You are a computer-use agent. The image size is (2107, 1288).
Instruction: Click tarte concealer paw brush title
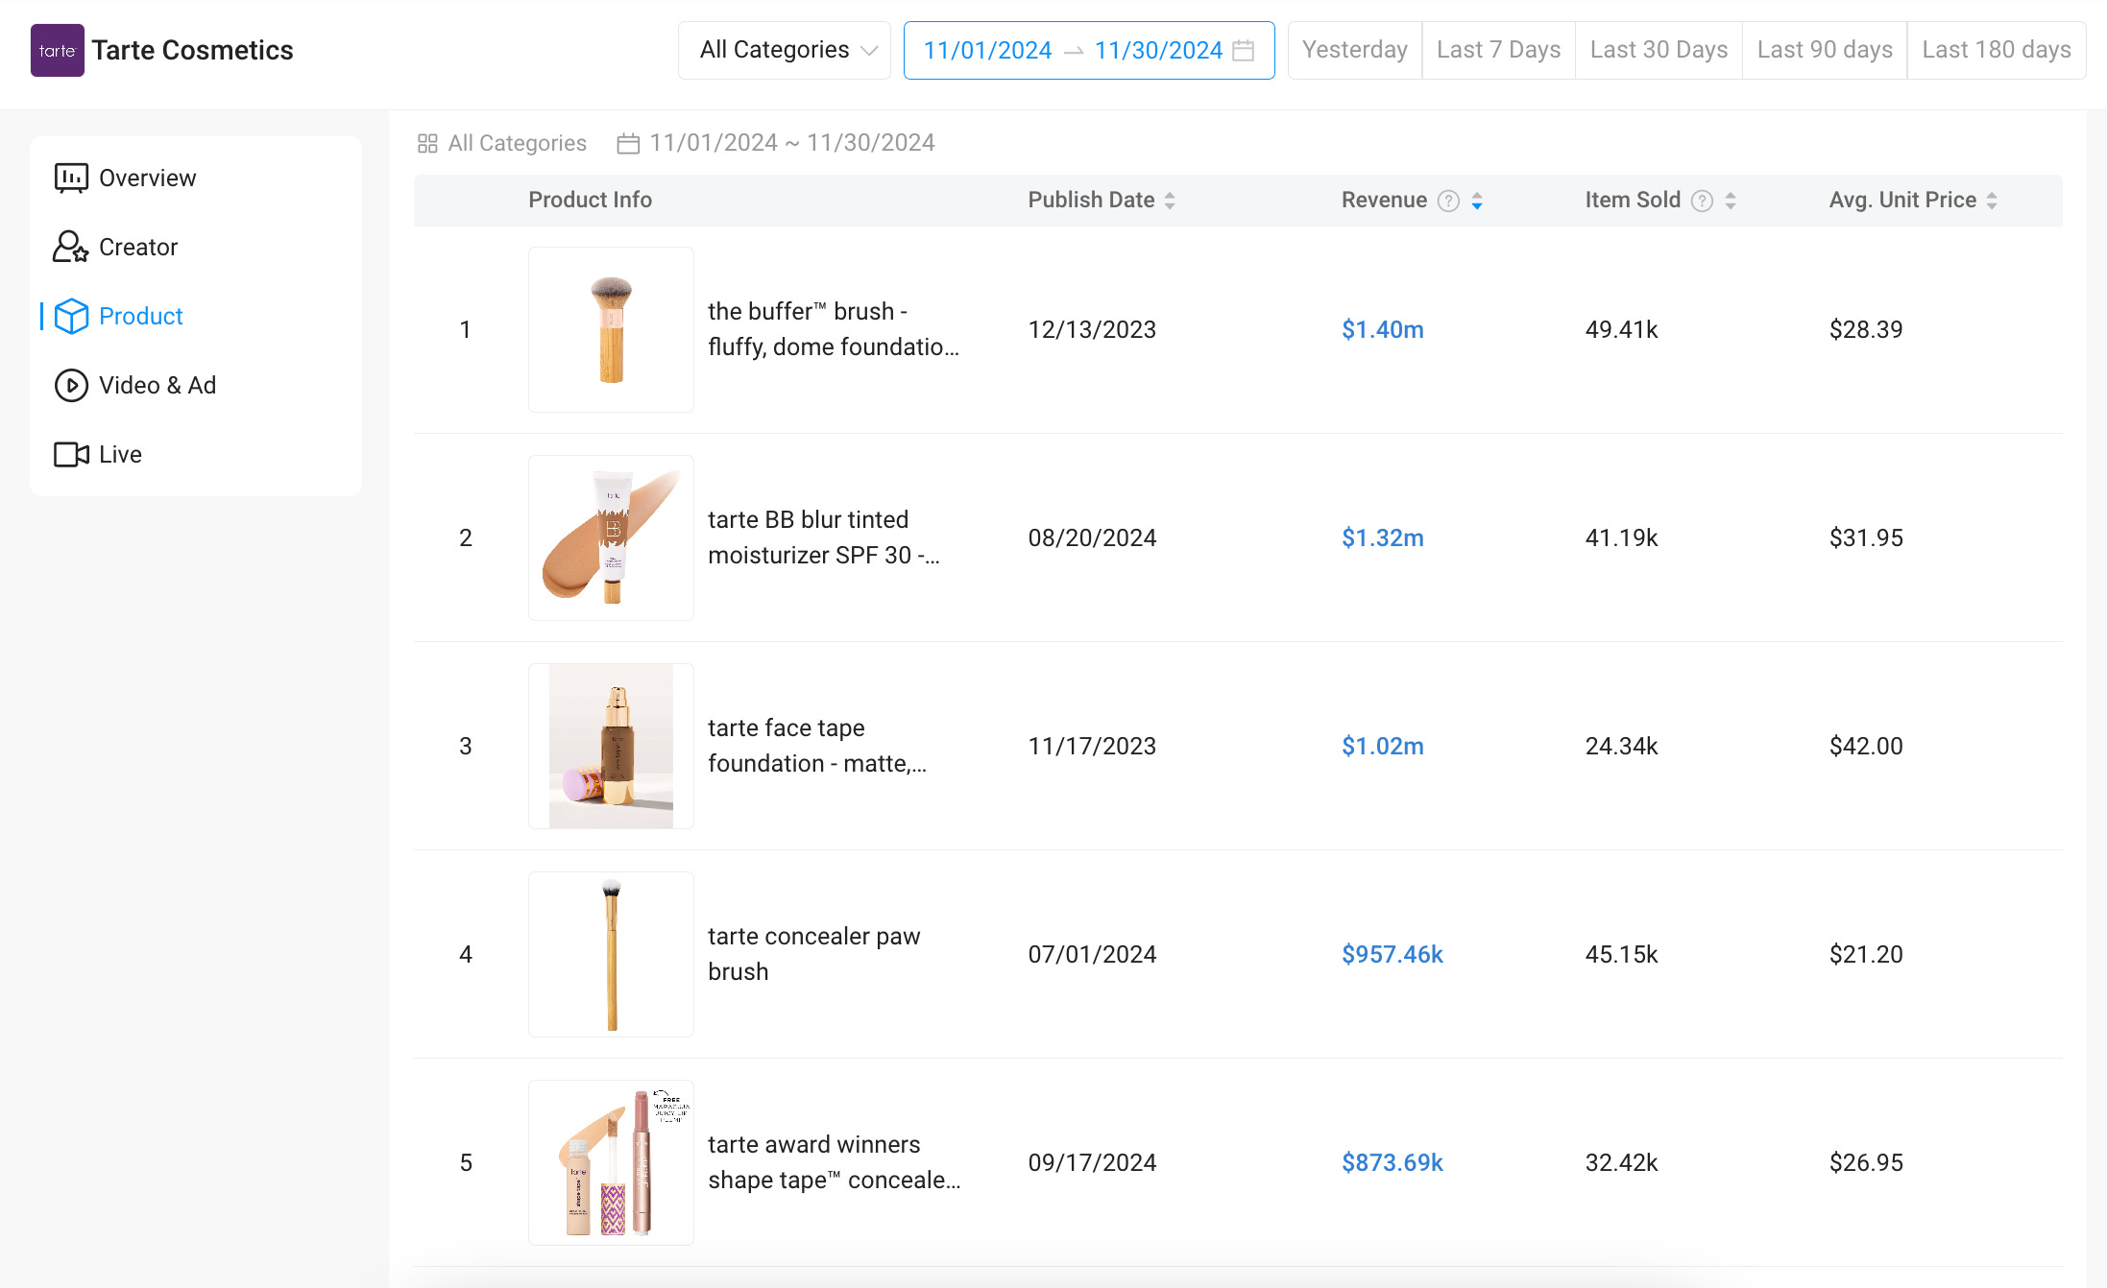(814, 954)
